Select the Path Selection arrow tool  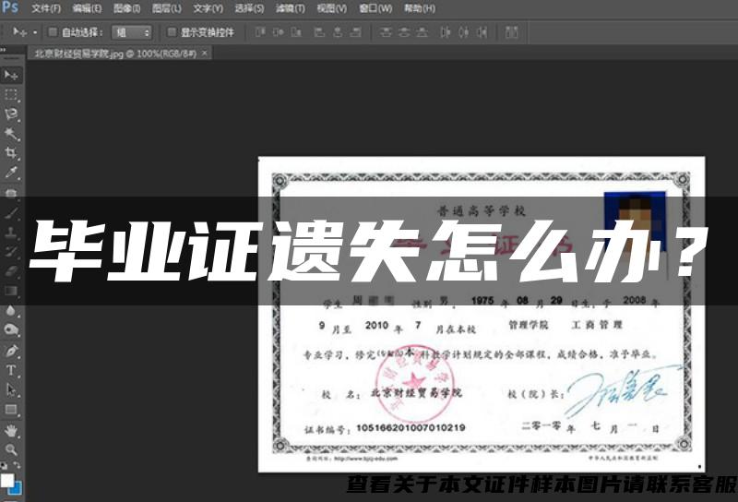(x=11, y=390)
